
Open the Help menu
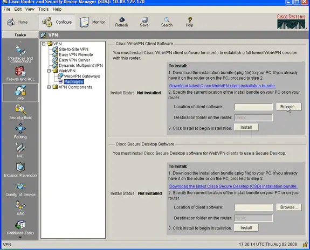point(57,9)
